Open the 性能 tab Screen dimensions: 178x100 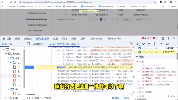(56, 39)
